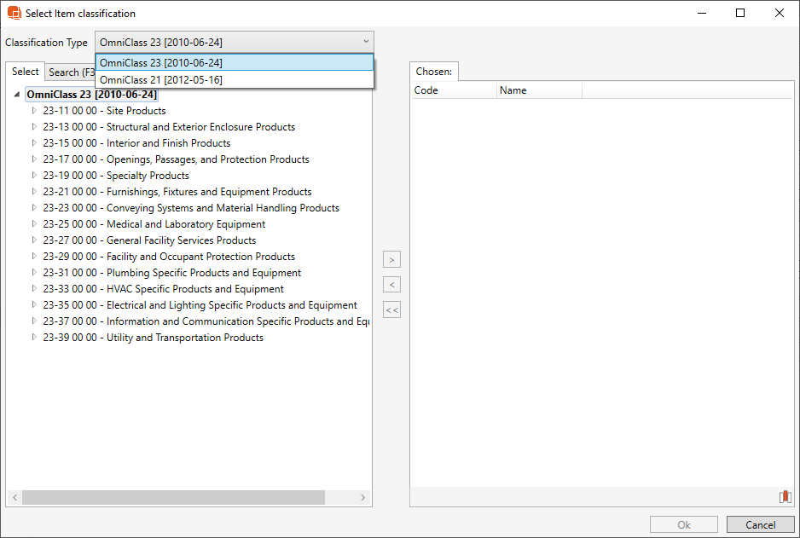Click the horizontal scrollbar right arrow in tree
Viewport: 800px width, 538px height.
(362, 497)
